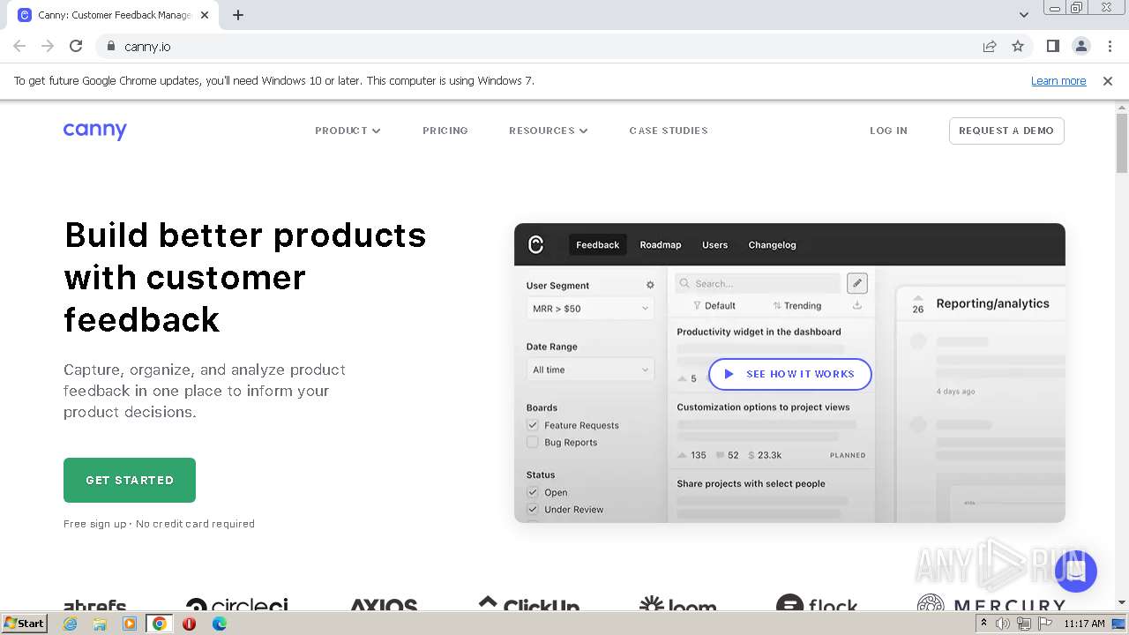Click the Action Center flag tray icon
This screenshot has width=1129, height=635.
pos(1044,624)
